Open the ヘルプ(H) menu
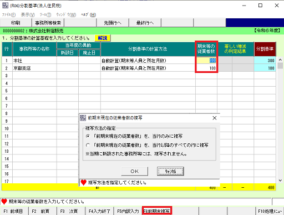This screenshot has width=284, height=215. [x=88, y=14]
